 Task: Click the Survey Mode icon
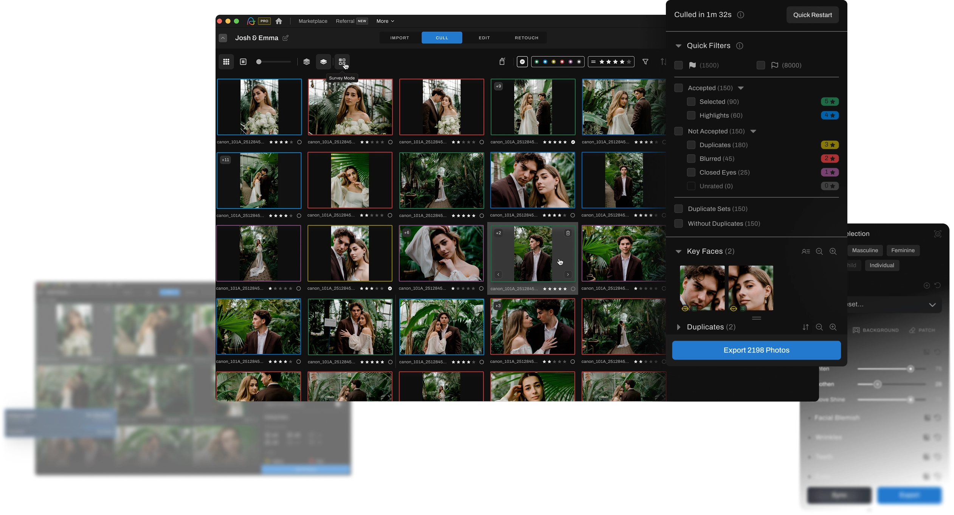(x=342, y=62)
